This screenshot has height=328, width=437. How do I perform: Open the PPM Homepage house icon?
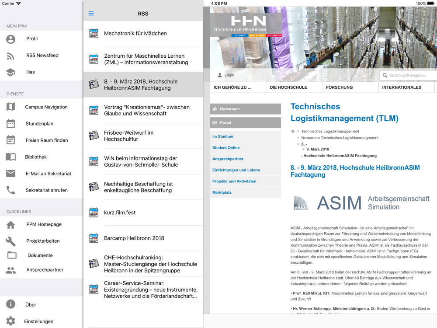(x=10, y=224)
